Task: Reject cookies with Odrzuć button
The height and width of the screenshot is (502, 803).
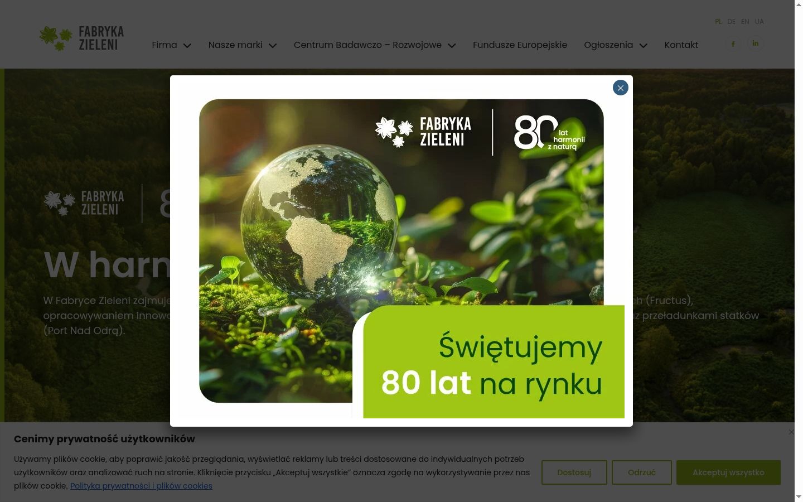Action: coord(642,472)
